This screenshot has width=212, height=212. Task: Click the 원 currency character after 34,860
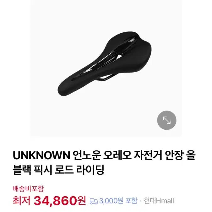82,201
